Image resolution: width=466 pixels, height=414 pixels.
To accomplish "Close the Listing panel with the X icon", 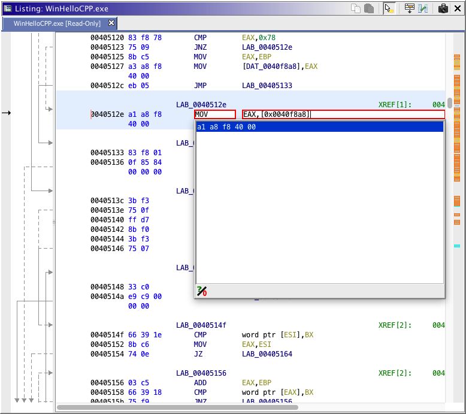I will click(459, 8).
